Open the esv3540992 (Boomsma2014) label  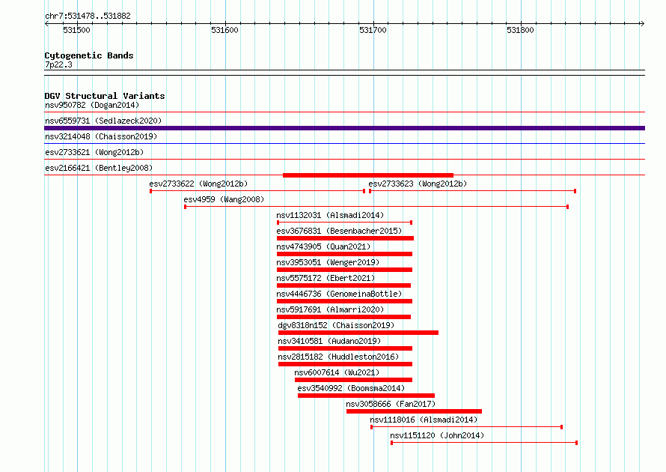(x=351, y=388)
